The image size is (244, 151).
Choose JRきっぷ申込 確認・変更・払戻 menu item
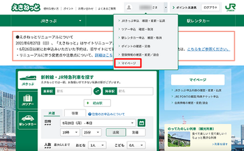click(143, 21)
